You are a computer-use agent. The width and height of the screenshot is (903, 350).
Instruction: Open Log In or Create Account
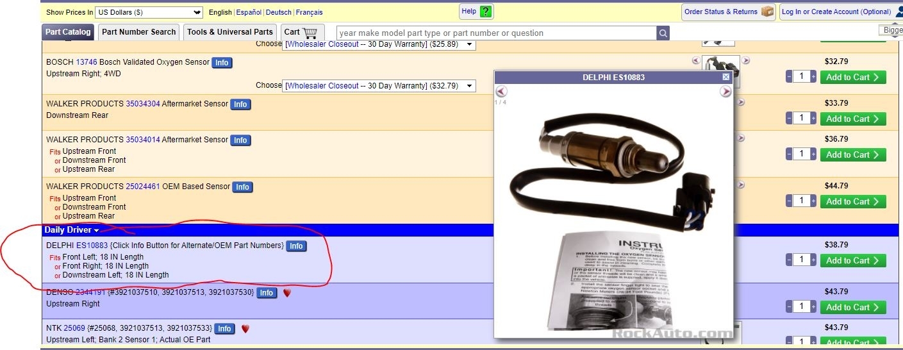click(x=842, y=12)
